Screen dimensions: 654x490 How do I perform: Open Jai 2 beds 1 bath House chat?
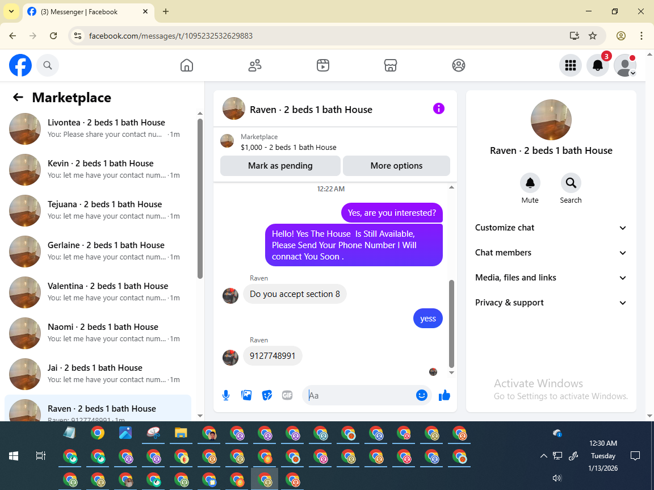point(98,374)
